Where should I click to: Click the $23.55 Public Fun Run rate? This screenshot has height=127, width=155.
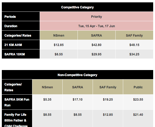138,100
